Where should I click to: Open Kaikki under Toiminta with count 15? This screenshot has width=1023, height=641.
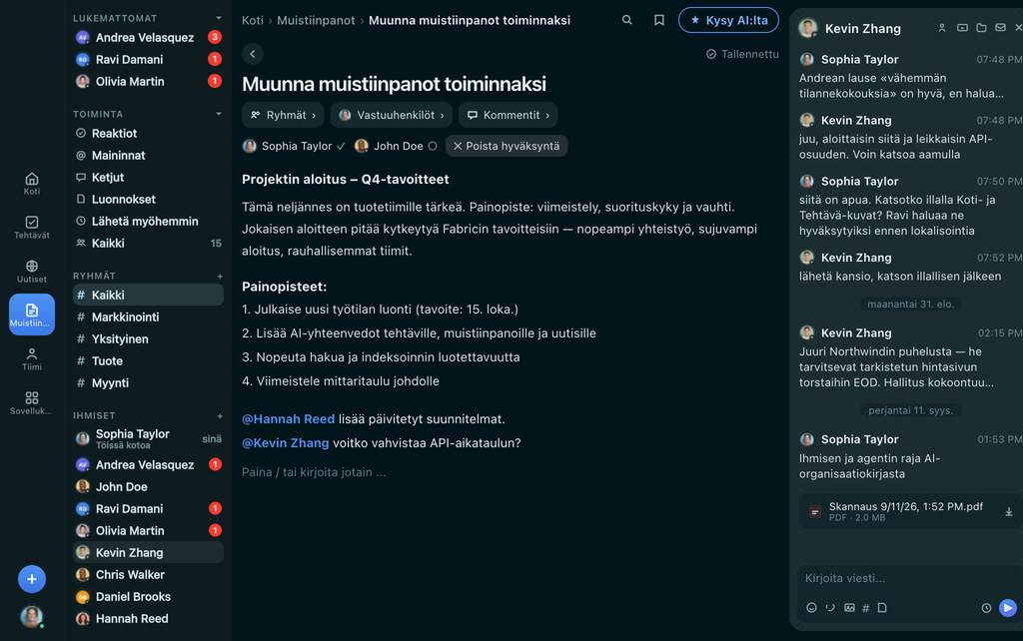pos(148,244)
